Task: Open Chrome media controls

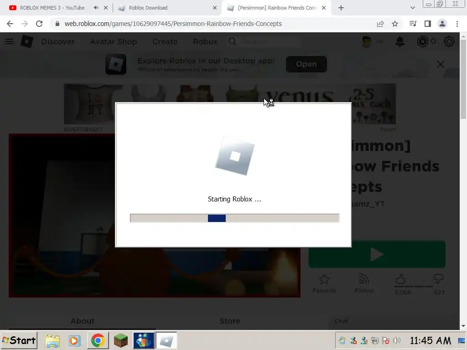Action: point(413,24)
